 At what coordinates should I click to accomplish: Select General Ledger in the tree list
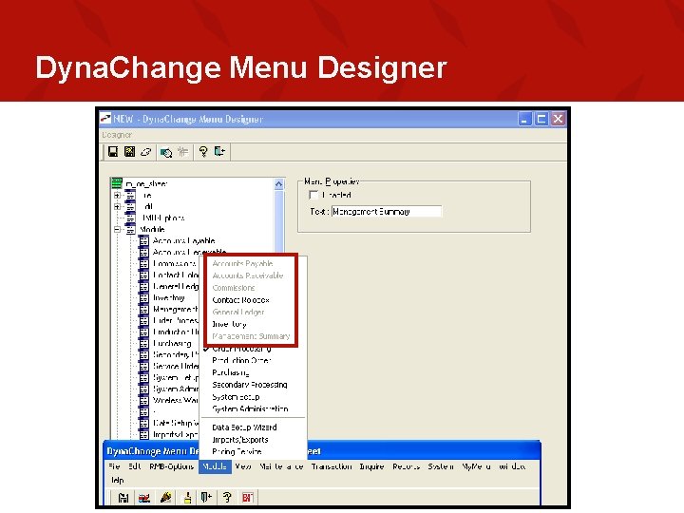[x=176, y=286]
